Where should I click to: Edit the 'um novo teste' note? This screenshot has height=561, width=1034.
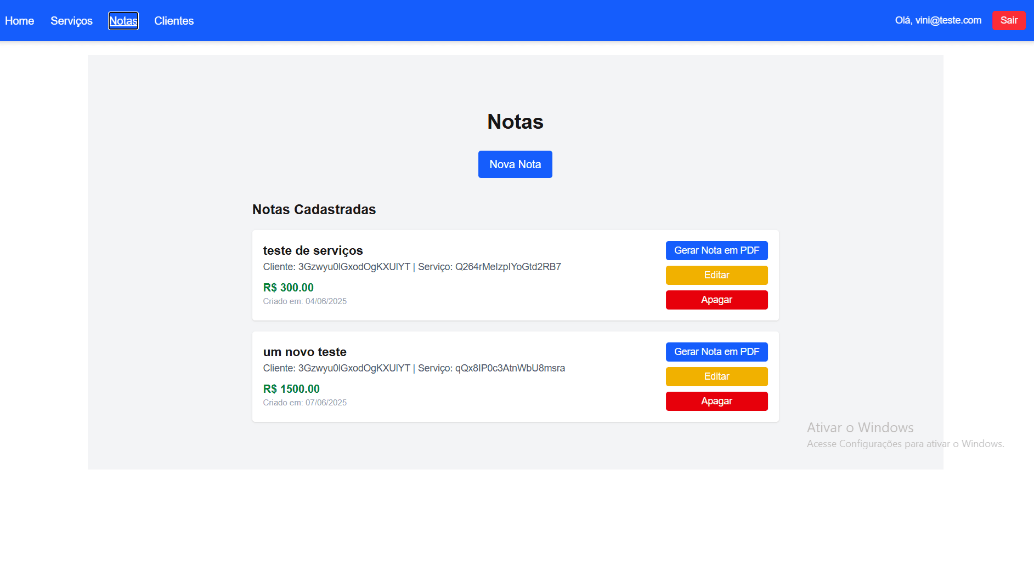pyautogui.click(x=716, y=376)
